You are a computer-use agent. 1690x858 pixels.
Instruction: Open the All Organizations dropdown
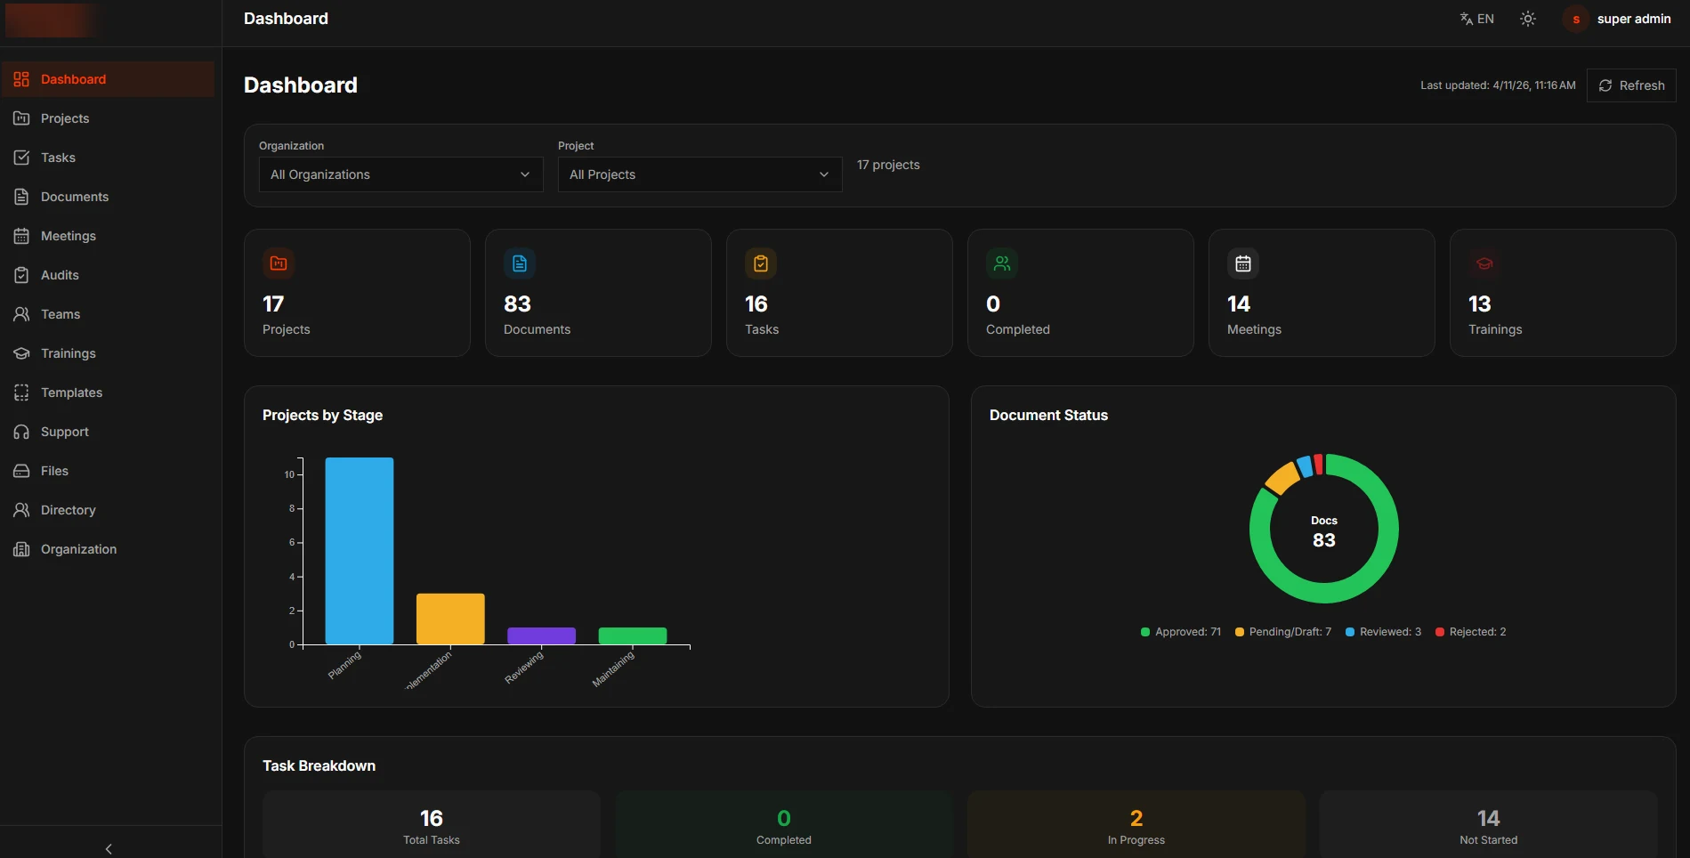(x=400, y=174)
